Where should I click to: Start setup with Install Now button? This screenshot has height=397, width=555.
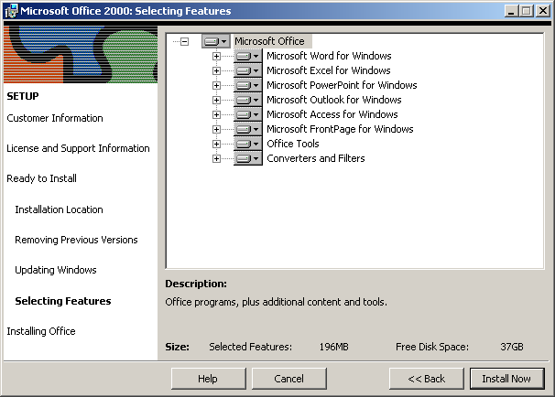[x=506, y=379]
